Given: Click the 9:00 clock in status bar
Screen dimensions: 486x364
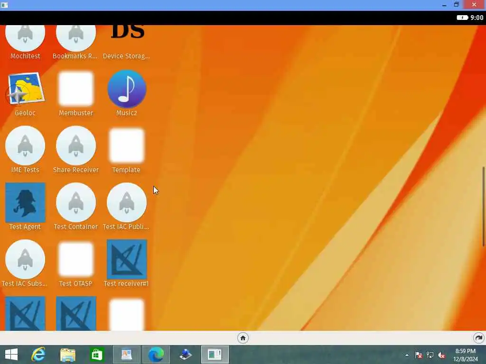Looking at the screenshot, I should [x=477, y=18].
